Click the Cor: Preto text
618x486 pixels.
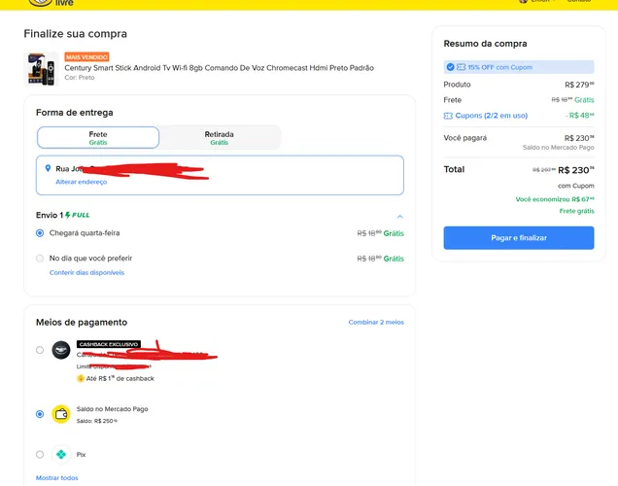80,78
